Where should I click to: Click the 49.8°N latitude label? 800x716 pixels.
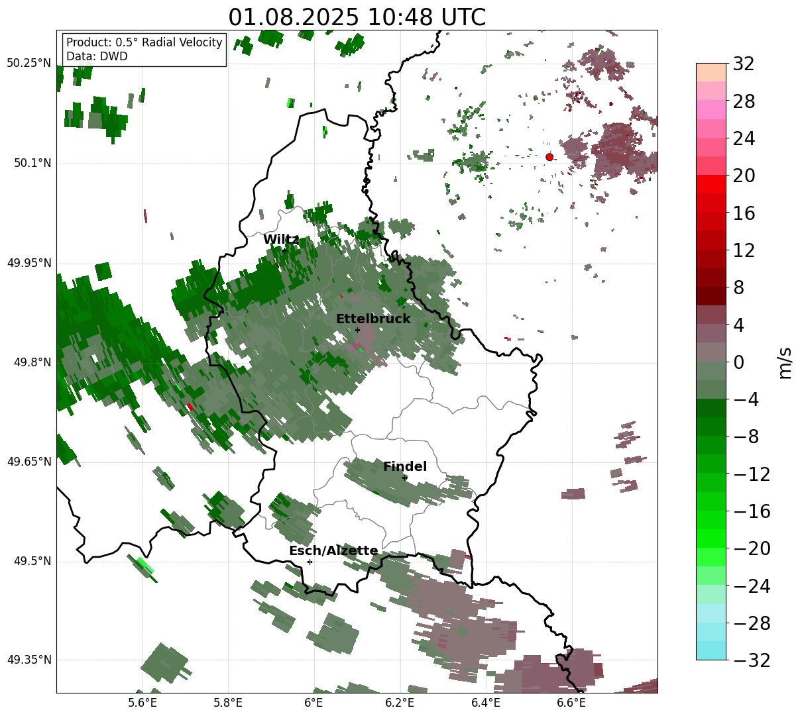coord(32,362)
